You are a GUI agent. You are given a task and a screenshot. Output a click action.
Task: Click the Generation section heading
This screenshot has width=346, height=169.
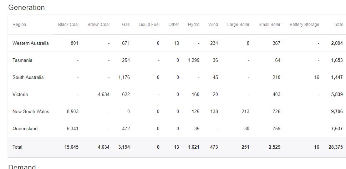click(26, 7)
